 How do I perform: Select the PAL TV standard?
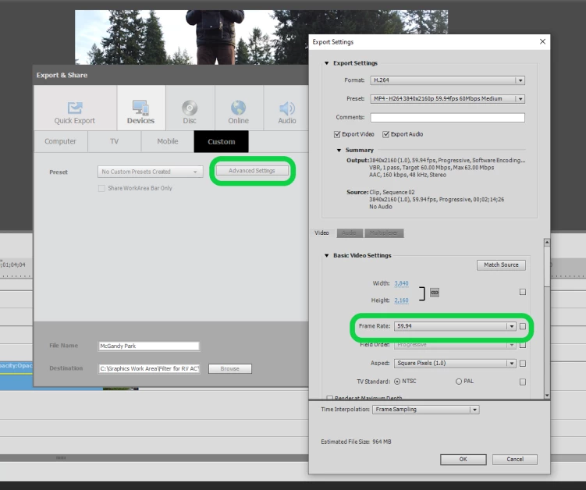(459, 382)
